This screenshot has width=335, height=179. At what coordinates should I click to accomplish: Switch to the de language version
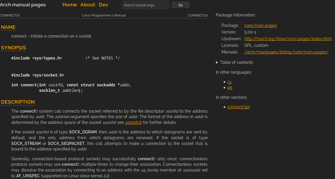230,87
